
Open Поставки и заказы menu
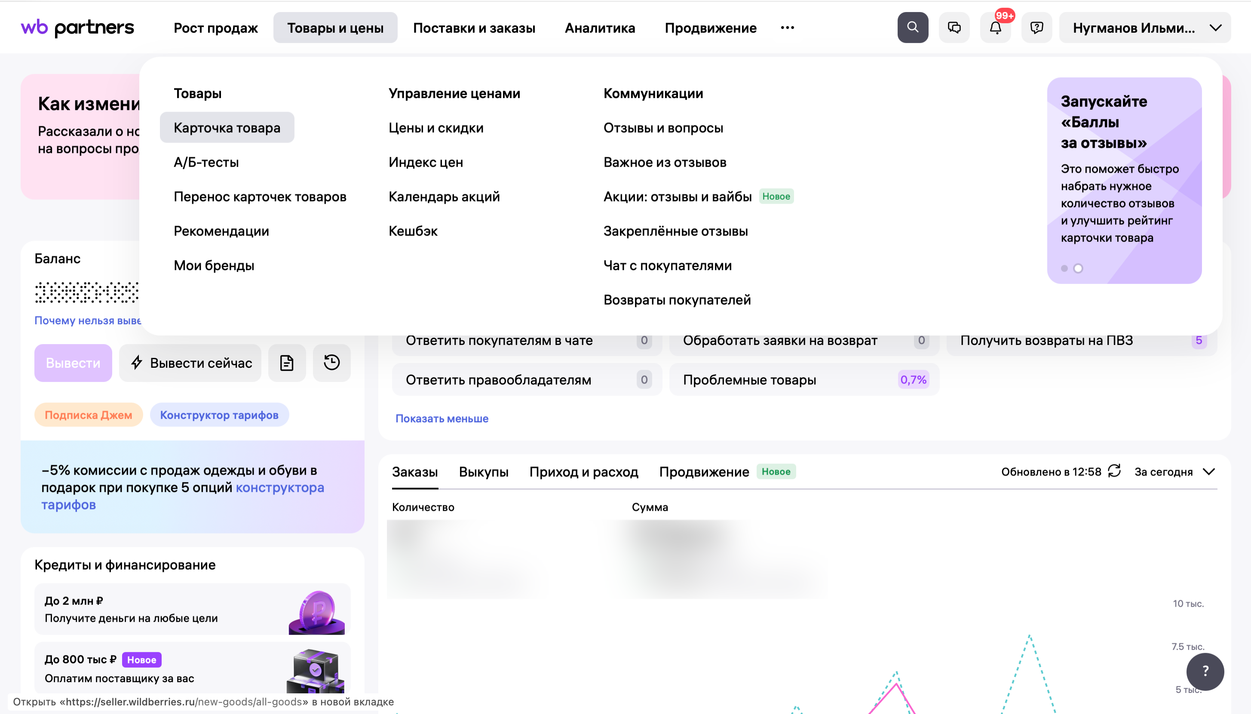click(474, 27)
